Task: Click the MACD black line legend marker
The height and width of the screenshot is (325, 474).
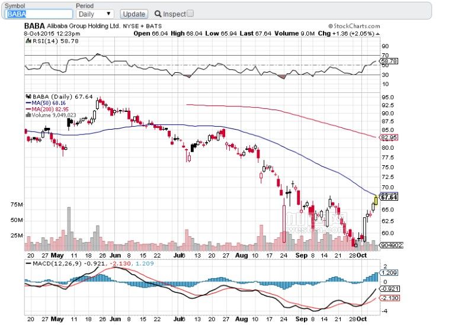Action: coord(28,263)
